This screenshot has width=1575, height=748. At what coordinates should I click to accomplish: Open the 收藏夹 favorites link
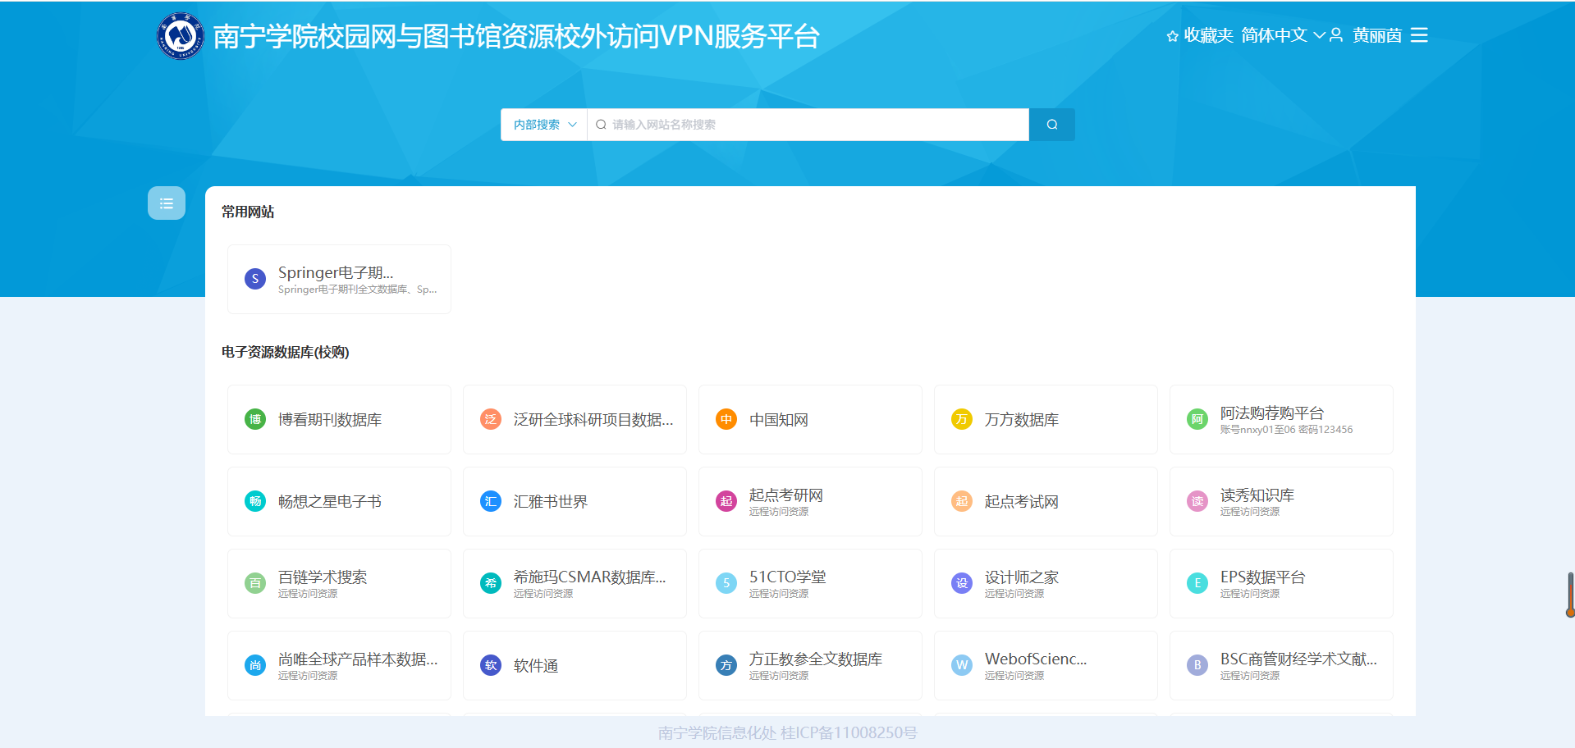[x=1208, y=35]
